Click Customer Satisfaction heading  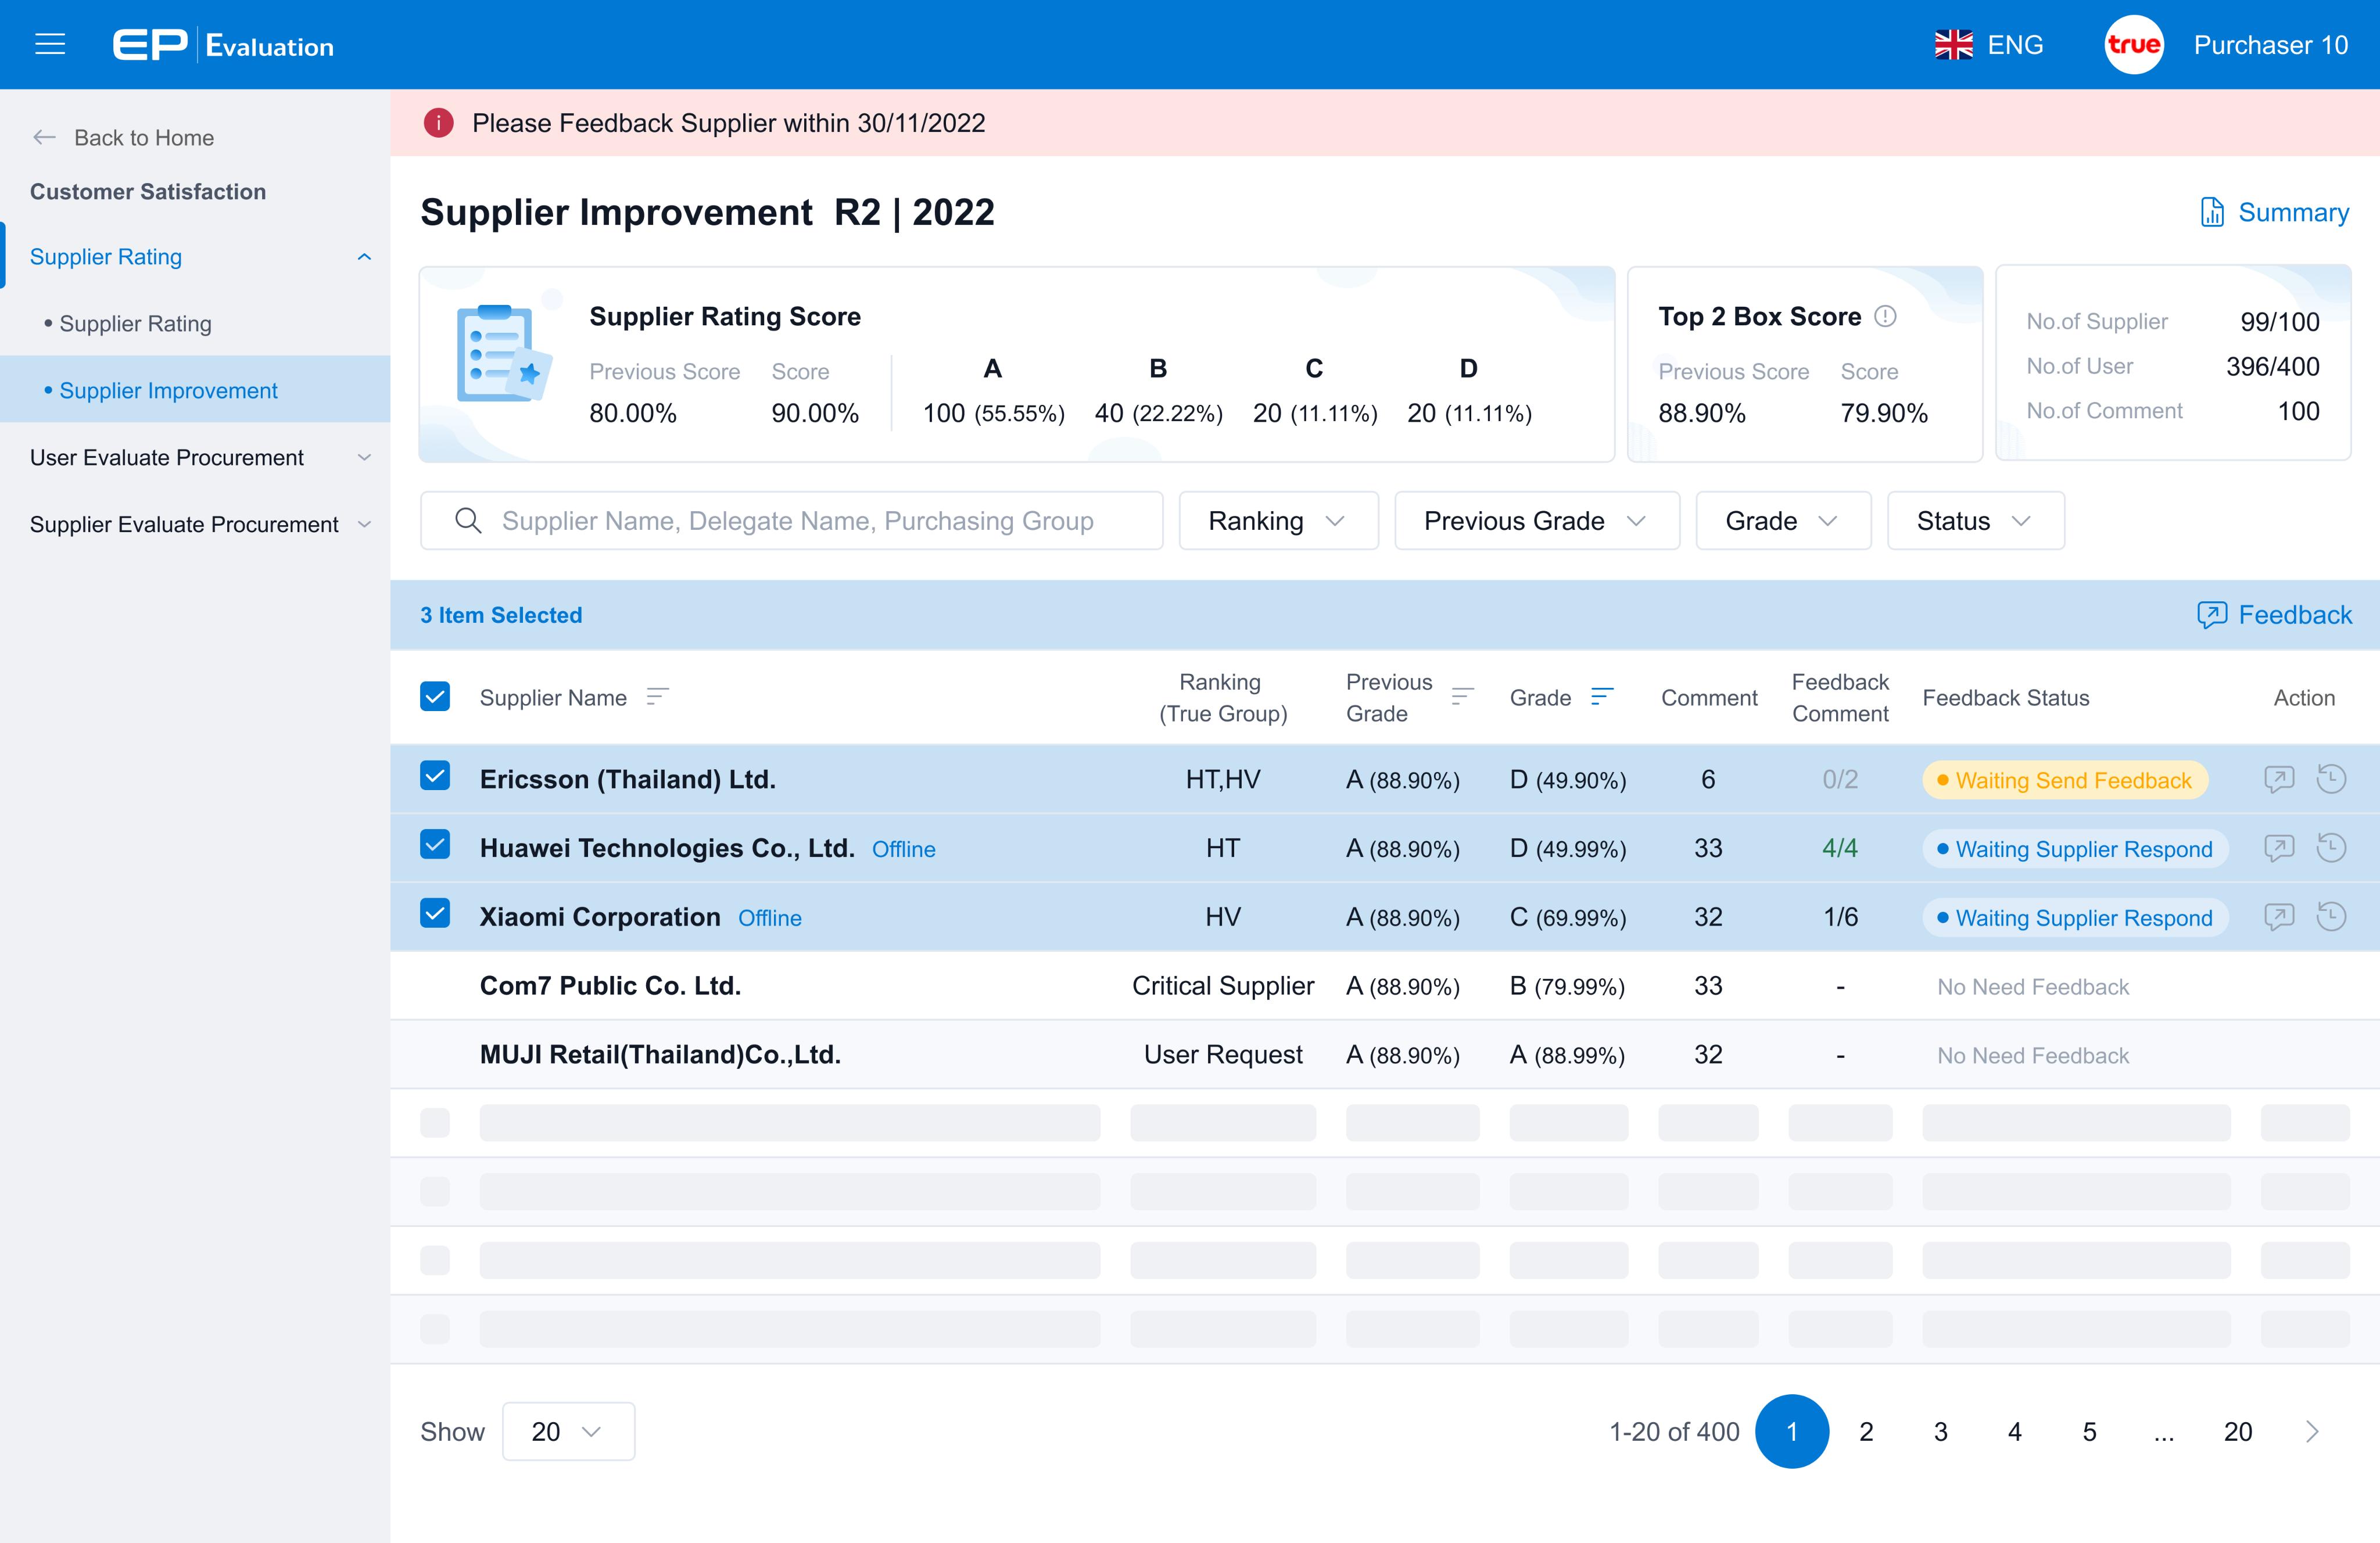(148, 191)
